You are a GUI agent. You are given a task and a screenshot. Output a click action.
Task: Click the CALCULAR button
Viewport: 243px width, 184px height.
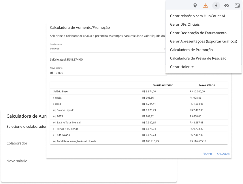223,154
